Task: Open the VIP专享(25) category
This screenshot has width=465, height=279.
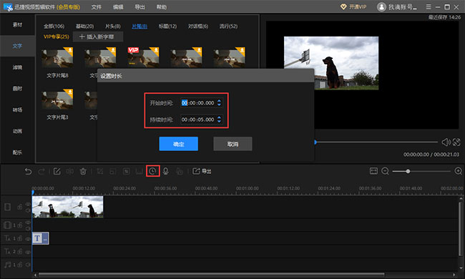Action: [x=57, y=36]
